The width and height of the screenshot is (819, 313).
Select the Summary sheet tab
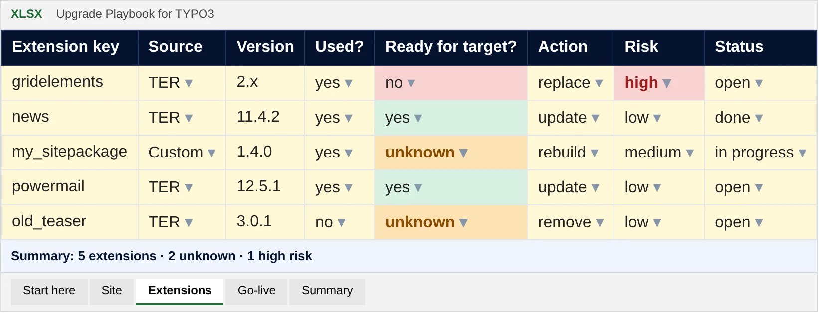coord(327,292)
